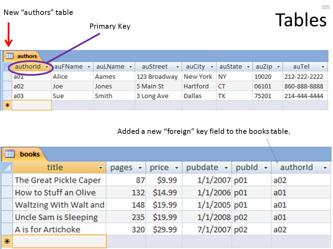Open the price column dropdown arrow
This screenshot has width=333, height=249.
177,168
